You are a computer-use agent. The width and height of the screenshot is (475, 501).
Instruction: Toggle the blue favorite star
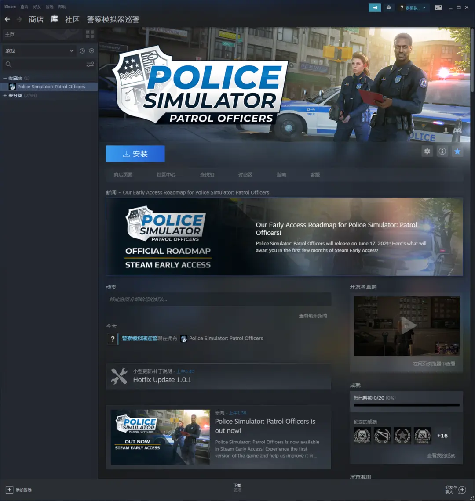pos(457,151)
